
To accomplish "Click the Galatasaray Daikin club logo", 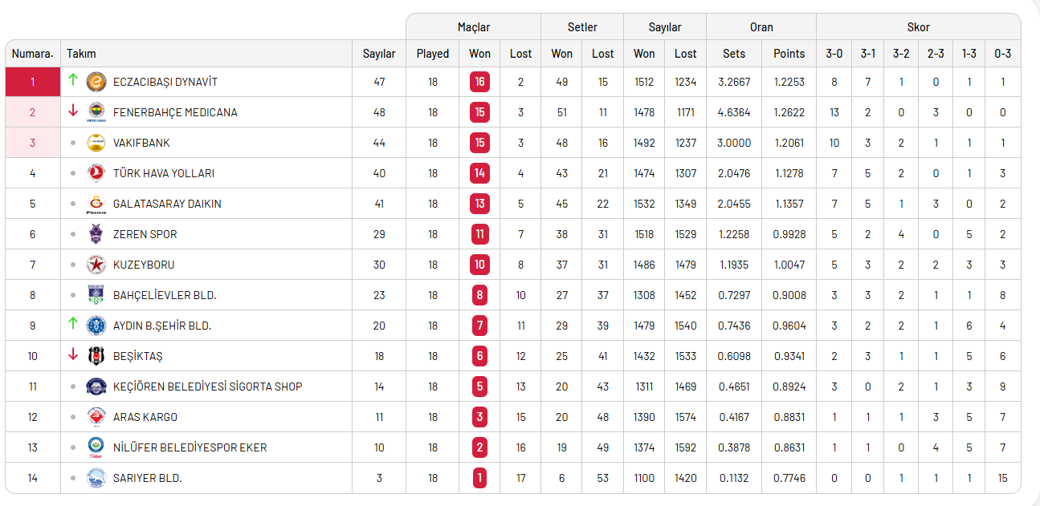I will [96, 204].
